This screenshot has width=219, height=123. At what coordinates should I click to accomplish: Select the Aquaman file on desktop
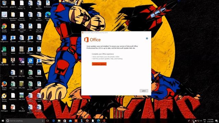(x=13, y=96)
